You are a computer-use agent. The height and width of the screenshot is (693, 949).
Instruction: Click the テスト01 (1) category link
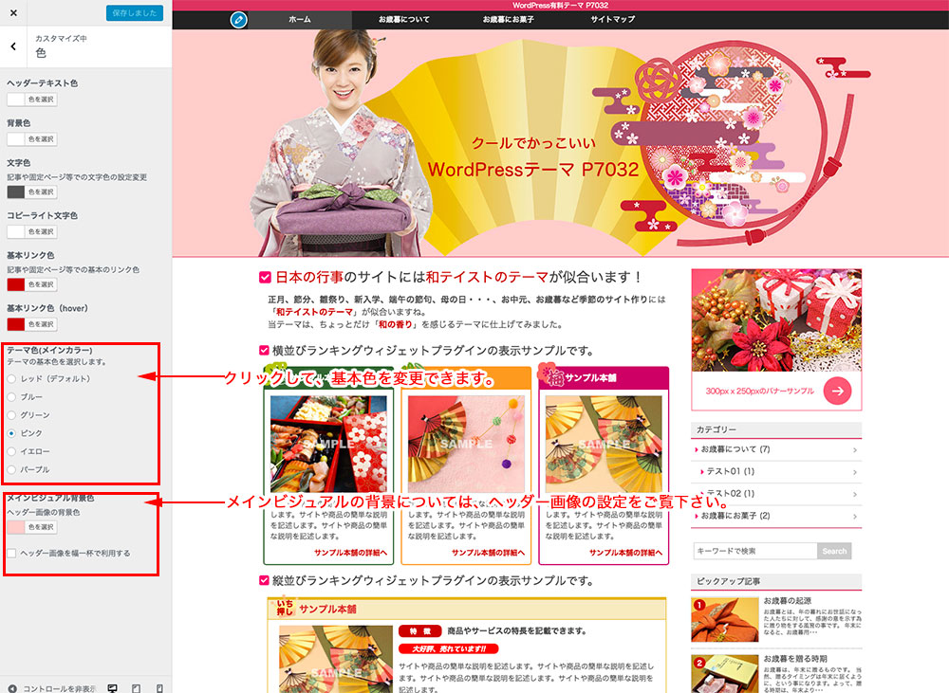point(731,471)
